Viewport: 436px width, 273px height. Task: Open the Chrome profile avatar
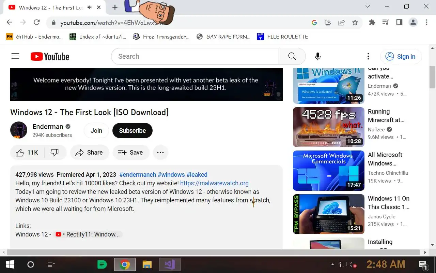point(413,23)
